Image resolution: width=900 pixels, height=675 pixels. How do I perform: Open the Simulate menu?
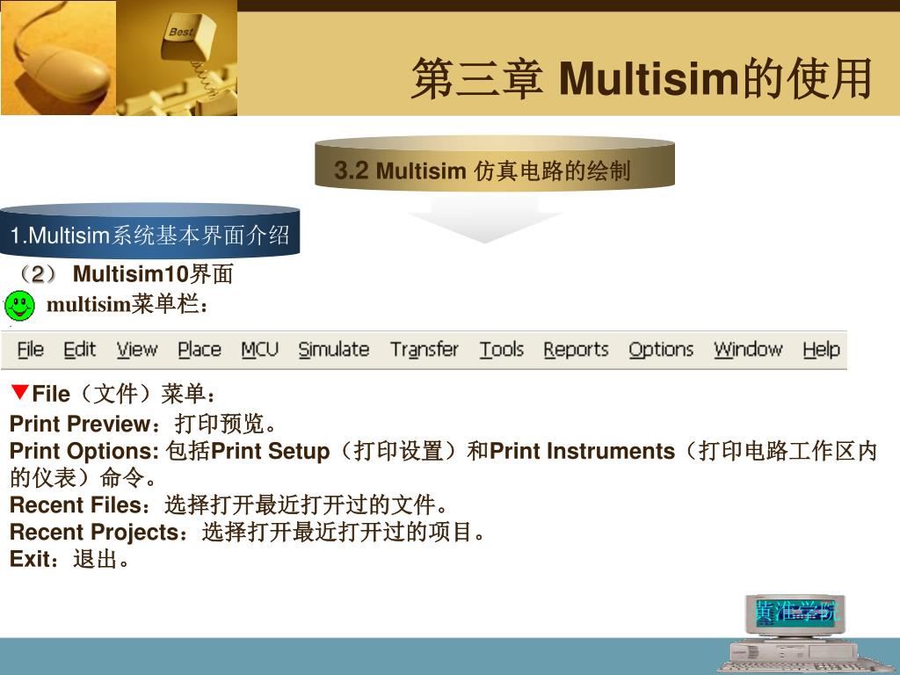333,350
